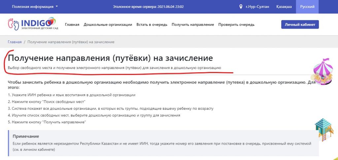This screenshot has width=338, height=160.
Task: Click the carousel illustration on the right
Action: 321,72
